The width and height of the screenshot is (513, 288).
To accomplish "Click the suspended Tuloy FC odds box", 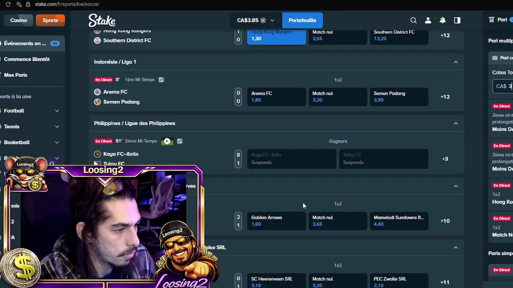I will coord(384,159).
